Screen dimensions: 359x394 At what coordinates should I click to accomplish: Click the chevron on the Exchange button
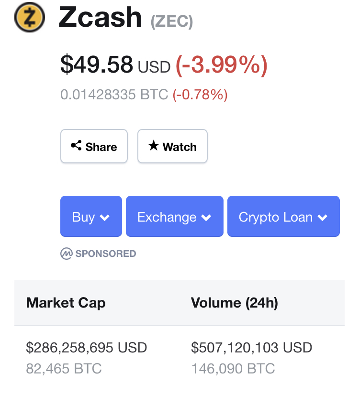[206, 218]
